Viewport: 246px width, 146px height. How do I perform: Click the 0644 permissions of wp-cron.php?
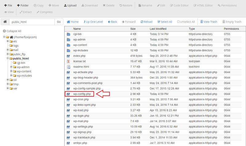tap(227, 99)
